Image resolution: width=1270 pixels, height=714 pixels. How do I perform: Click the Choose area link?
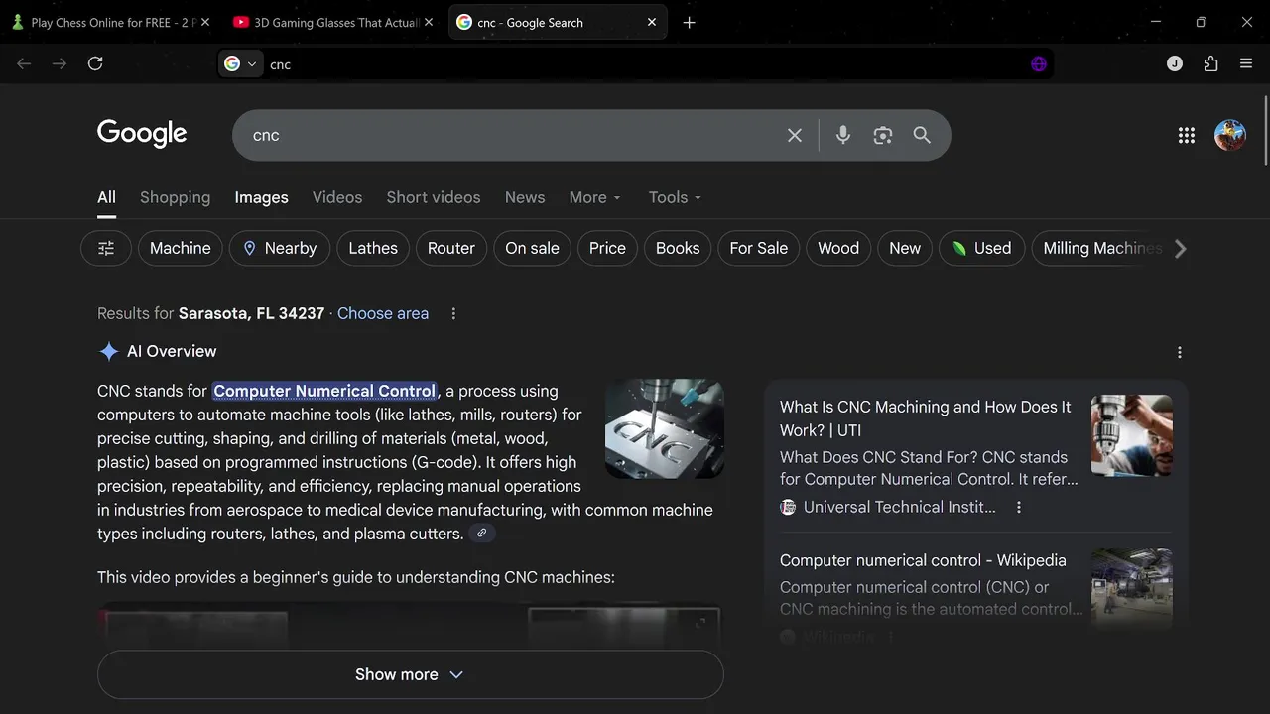point(383,313)
